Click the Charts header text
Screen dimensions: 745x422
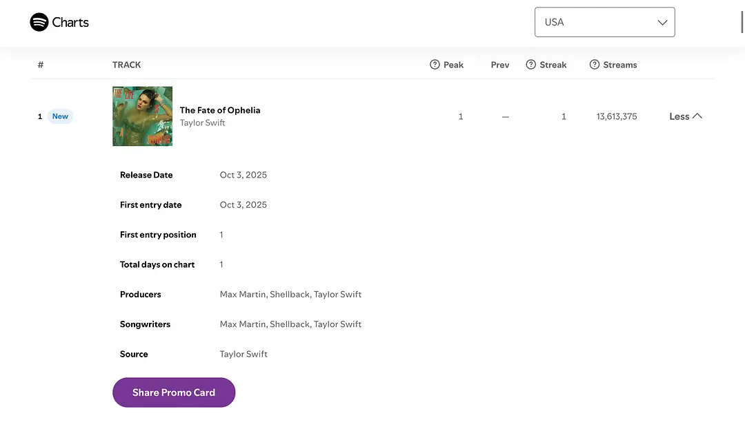click(x=70, y=22)
